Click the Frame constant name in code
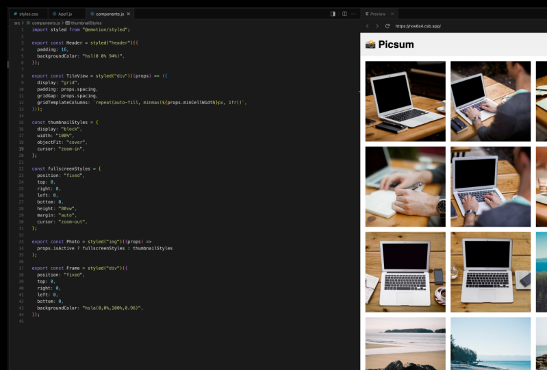547x370 pixels. [73, 269]
